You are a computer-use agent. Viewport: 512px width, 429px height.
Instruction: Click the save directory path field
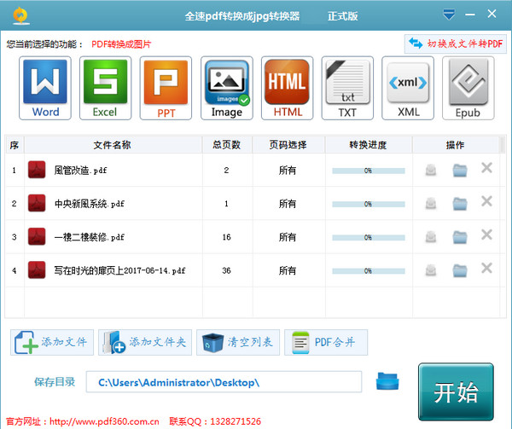(224, 382)
